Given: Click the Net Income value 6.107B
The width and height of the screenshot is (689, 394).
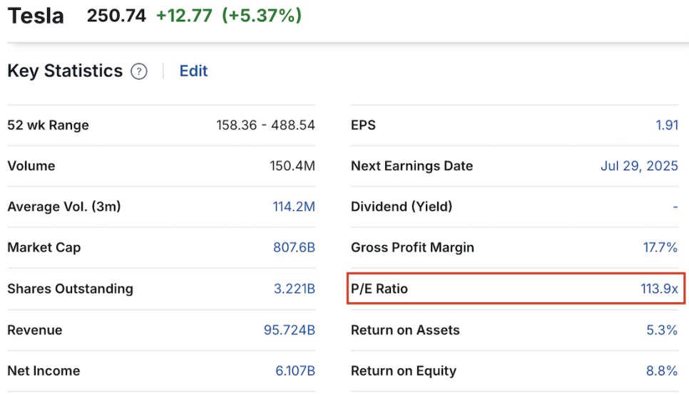Looking at the screenshot, I should click(x=295, y=370).
